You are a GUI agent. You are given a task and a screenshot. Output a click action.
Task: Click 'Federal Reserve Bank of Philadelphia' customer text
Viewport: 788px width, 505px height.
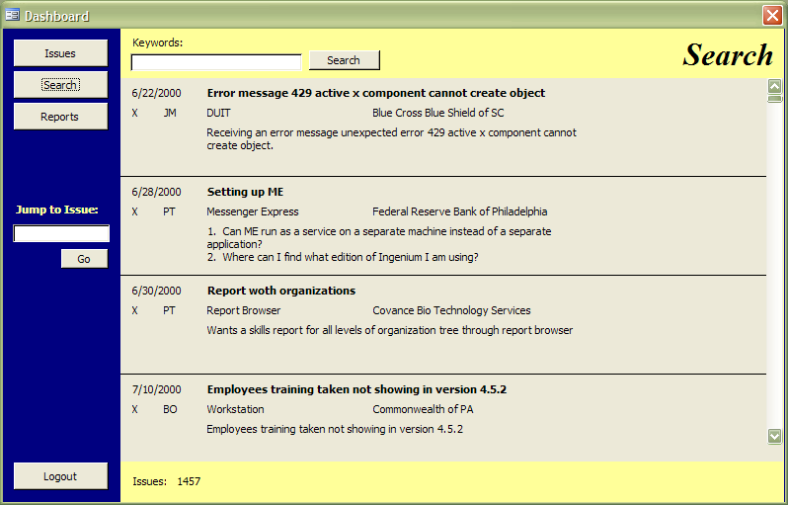pos(459,211)
